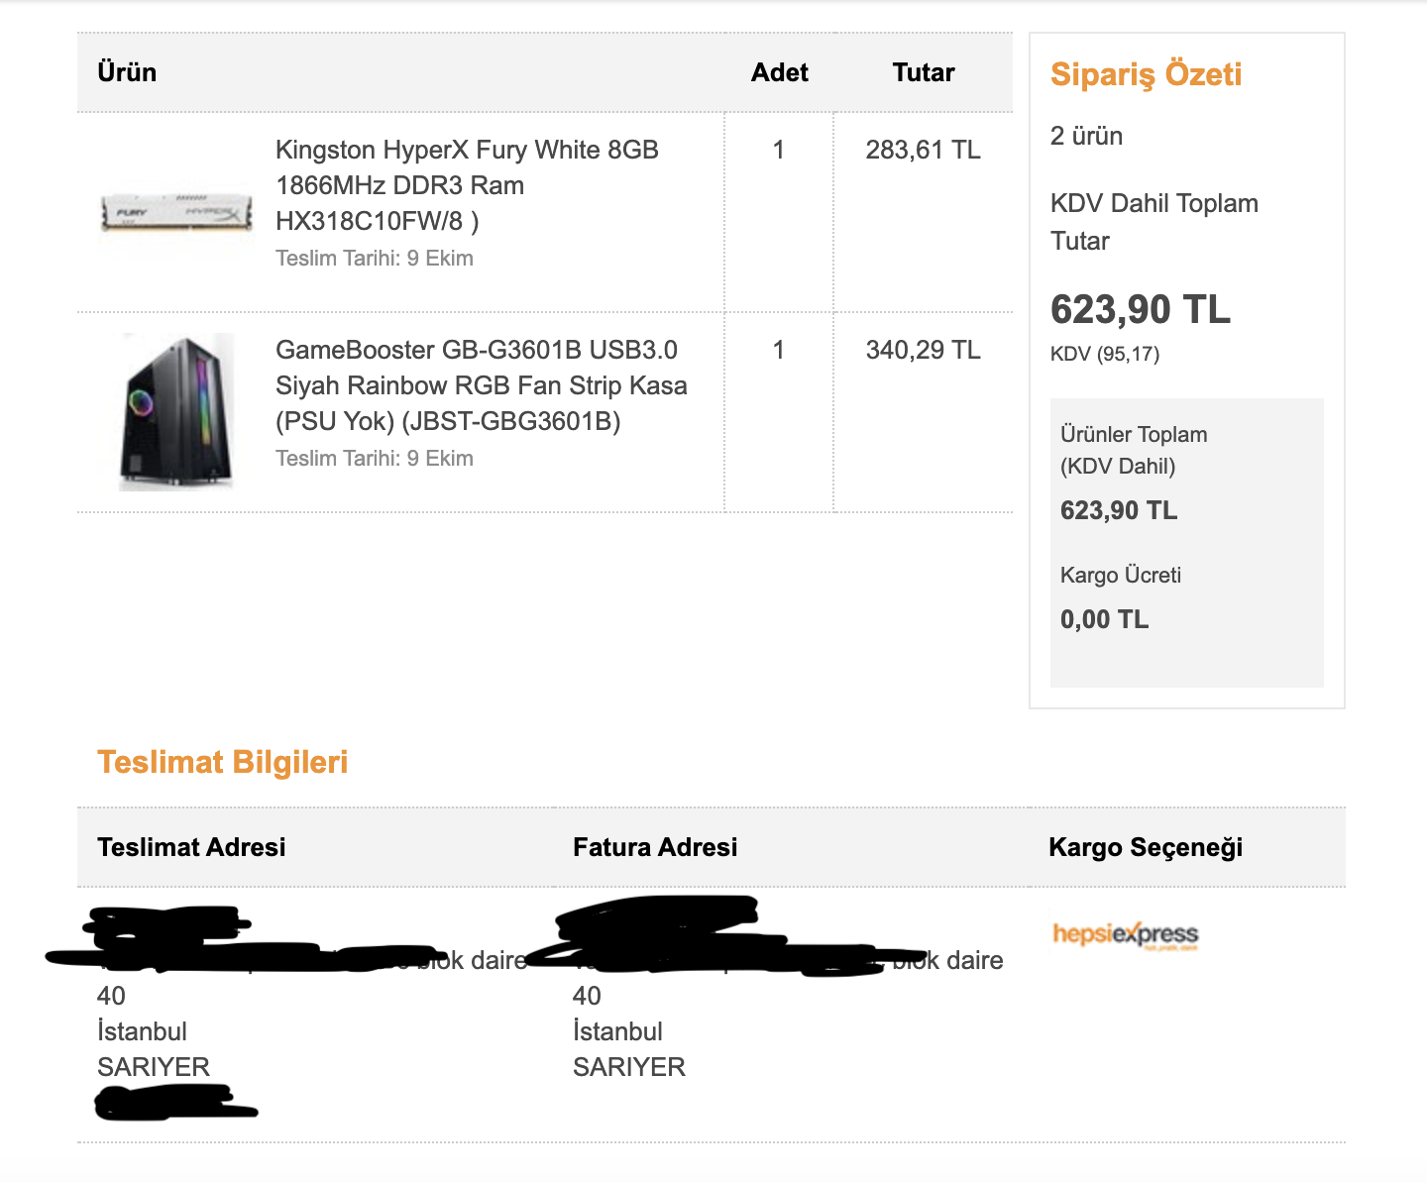Click the Adet column header

779,72
